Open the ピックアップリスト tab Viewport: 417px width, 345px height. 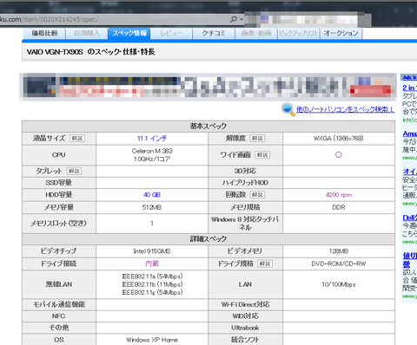(x=298, y=33)
